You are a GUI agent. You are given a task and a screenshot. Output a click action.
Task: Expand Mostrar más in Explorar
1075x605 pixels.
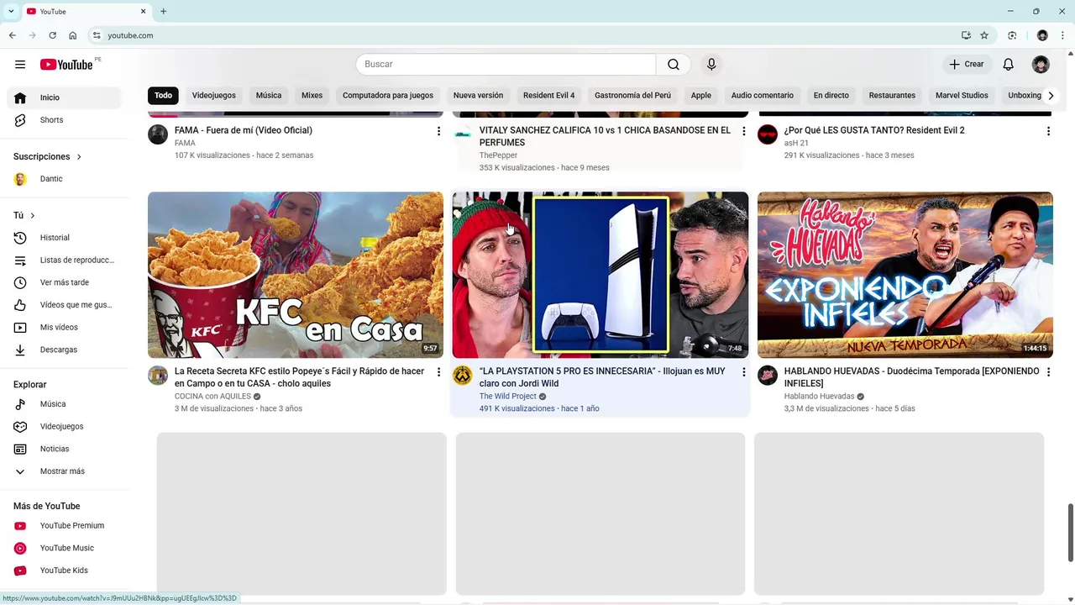64,471
